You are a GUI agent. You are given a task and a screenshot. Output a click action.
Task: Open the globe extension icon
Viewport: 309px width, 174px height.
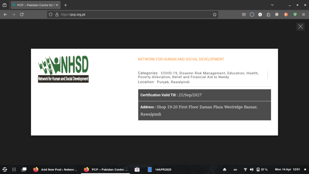(x=277, y=14)
